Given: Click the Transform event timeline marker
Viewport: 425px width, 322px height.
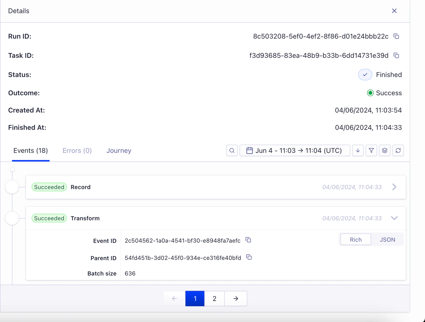Looking at the screenshot, I should (12, 218).
